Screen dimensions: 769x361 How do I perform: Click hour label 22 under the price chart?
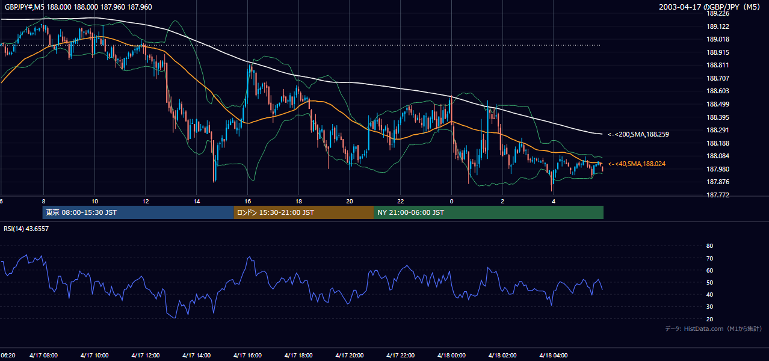[401, 201]
